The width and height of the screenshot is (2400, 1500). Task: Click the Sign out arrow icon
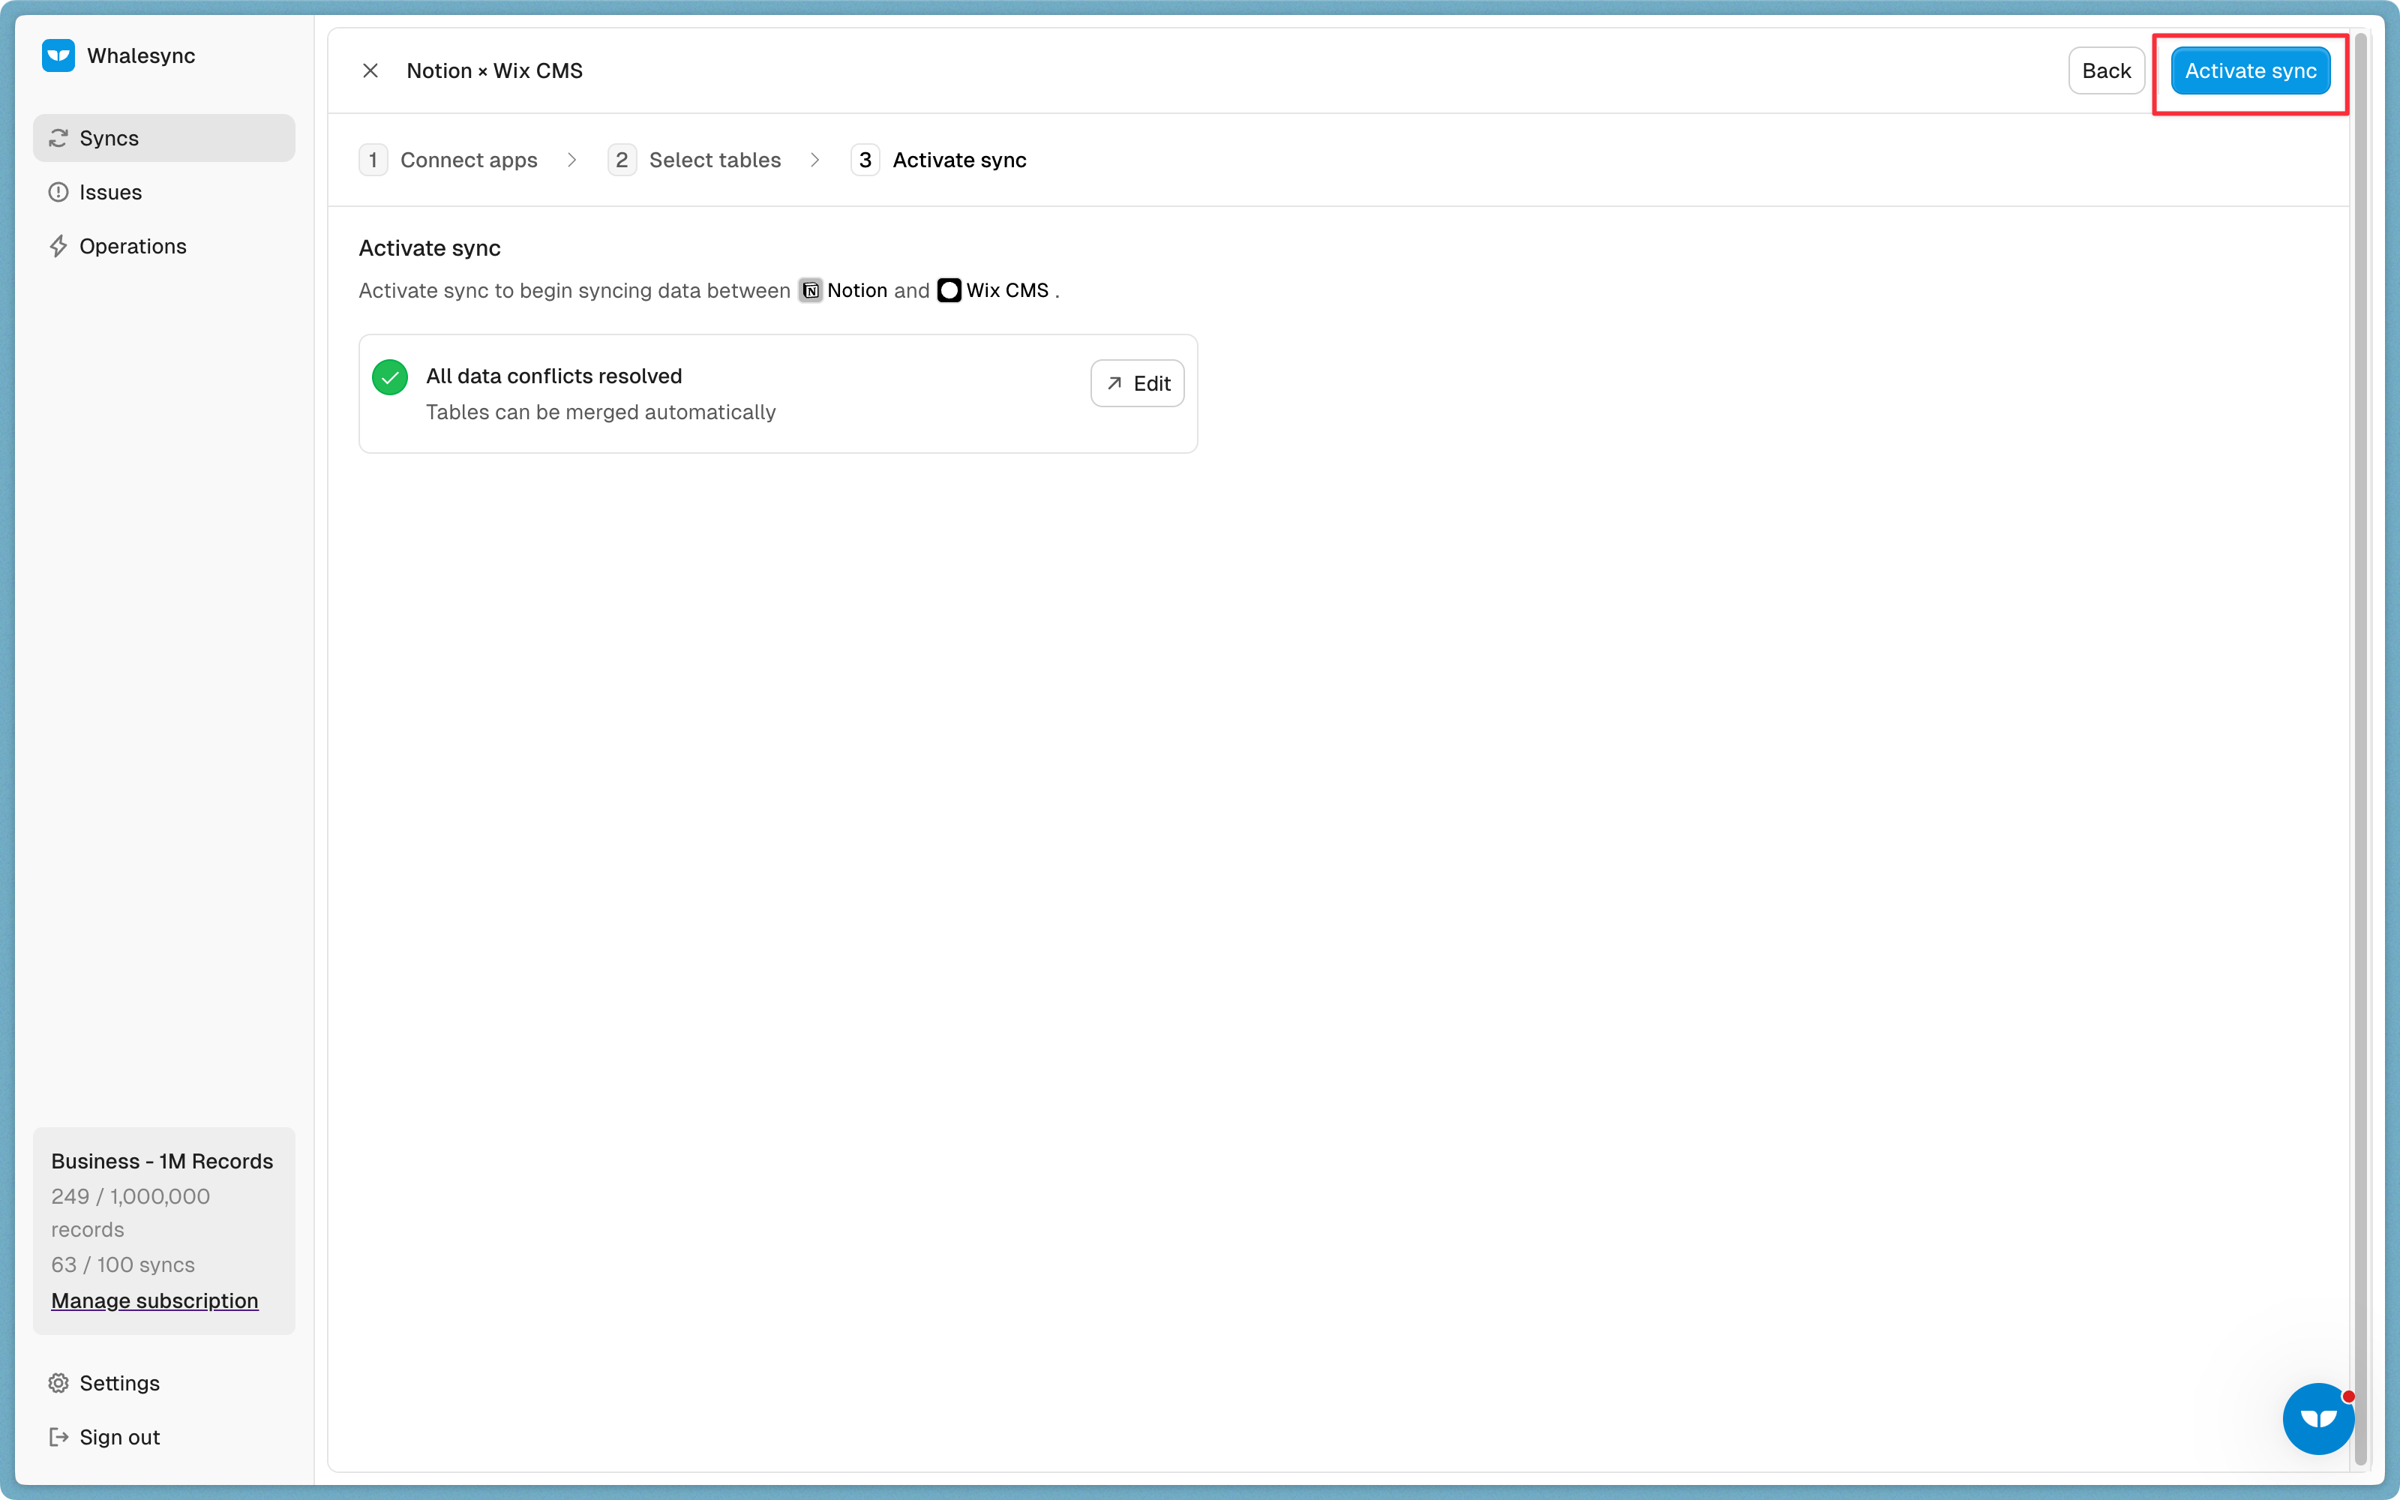(58, 1436)
